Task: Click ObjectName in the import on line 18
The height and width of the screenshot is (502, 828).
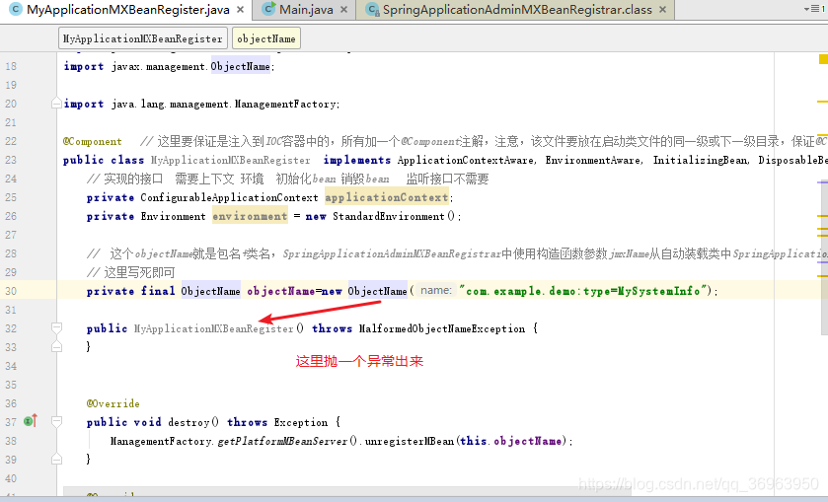Action: coord(240,66)
